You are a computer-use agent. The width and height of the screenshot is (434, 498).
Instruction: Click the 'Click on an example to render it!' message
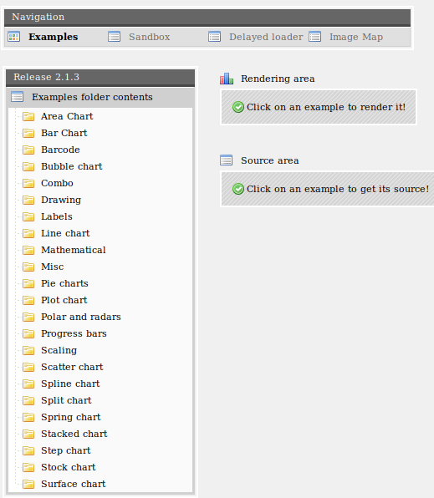(326, 107)
